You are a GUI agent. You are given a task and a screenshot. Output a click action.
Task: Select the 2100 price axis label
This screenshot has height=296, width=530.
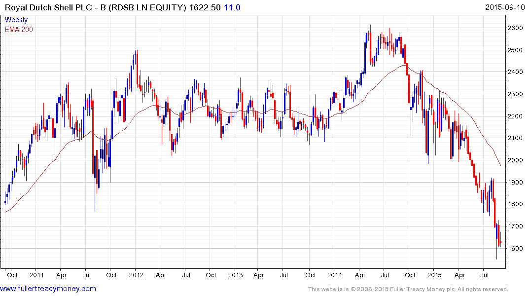coord(515,138)
